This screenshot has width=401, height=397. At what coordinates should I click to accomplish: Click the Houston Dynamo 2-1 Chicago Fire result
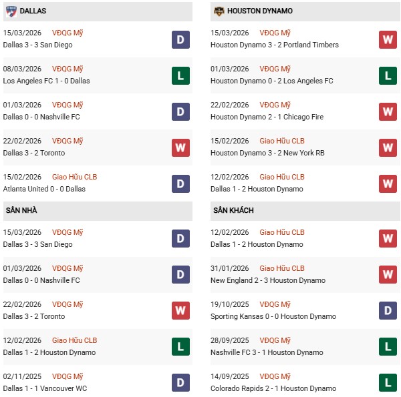click(x=267, y=117)
